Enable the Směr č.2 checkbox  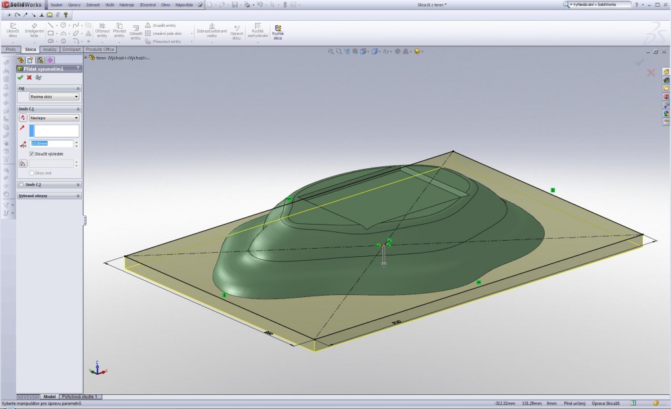tap(21, 184)
